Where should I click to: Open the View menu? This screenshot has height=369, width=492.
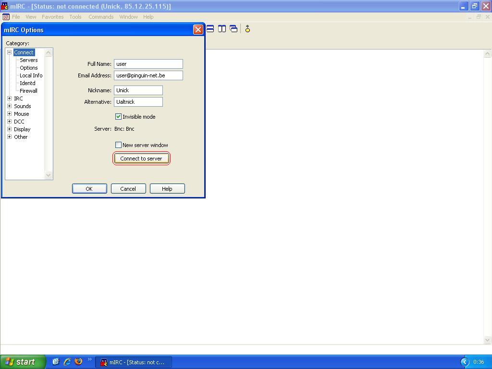(31, 17)
